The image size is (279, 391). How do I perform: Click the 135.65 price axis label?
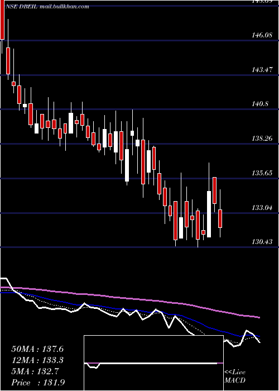(x=262, y=173)
